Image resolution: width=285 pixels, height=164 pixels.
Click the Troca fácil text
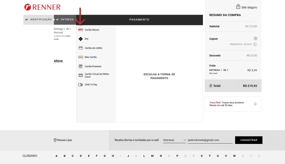click(x=215, y=102)
